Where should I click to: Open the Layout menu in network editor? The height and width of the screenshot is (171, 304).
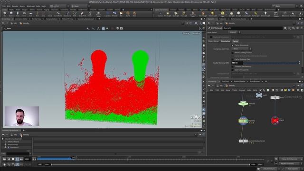242,90
